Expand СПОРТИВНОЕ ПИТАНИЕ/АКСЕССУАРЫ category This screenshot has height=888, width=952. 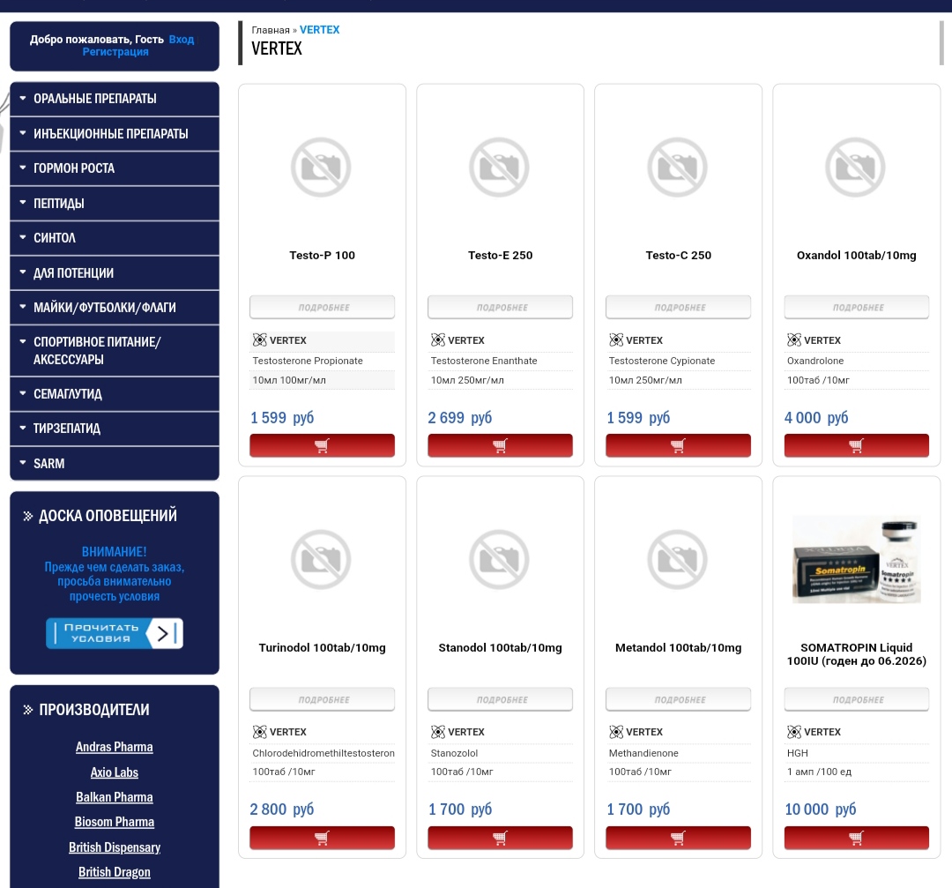pyautogui.click(x=114, y=350)
